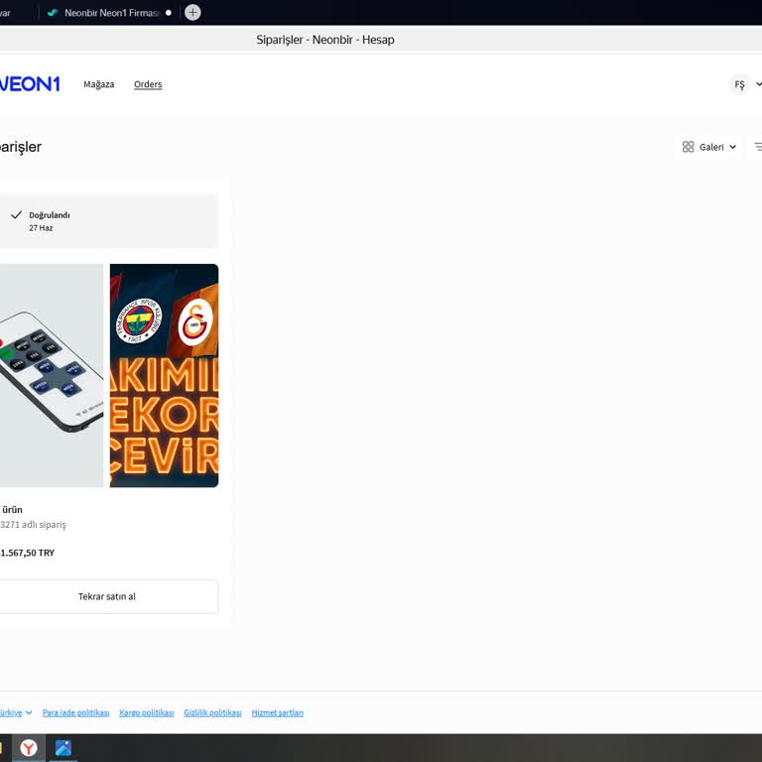Click the Tekrar satın al button
762x762 pixels.
(108, 596)
